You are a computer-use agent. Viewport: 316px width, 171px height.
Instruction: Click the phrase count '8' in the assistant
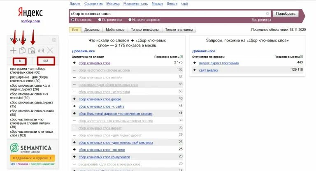tap(20, 61)
